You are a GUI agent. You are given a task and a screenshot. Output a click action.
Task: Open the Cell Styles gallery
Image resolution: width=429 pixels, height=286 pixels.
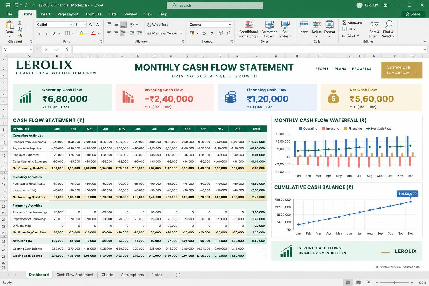[285, 29]
